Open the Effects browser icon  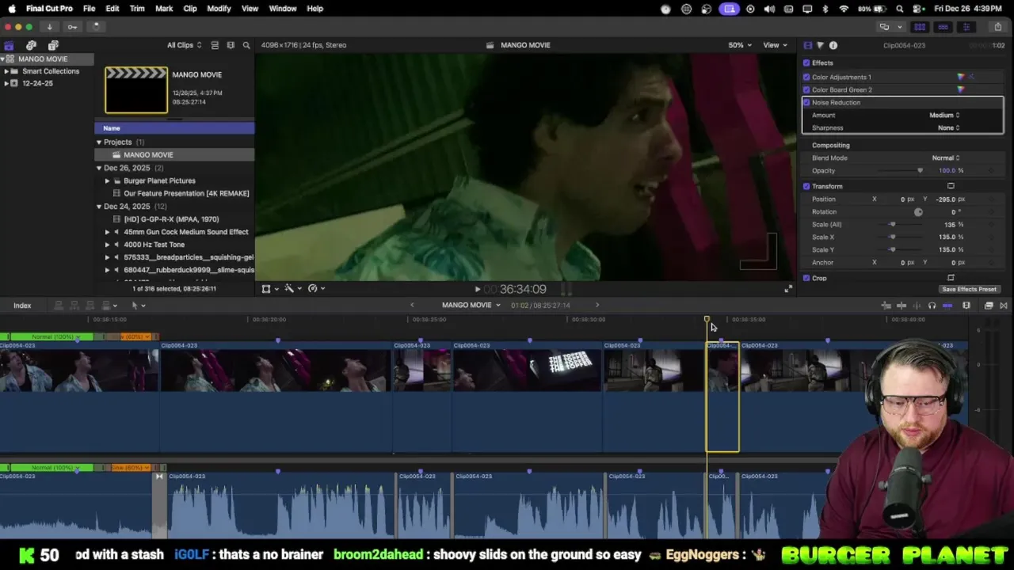coord(989,306)
